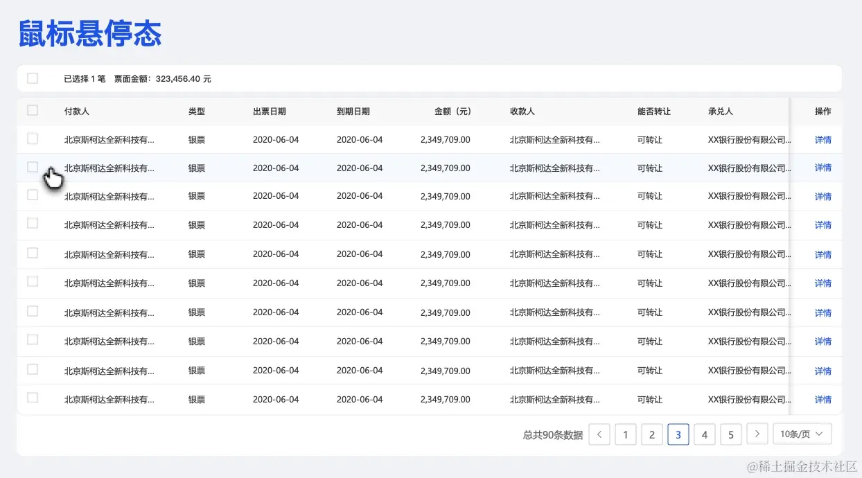Open the "10条/页" page size dropdown
The width and height of the screenshot is (862, 478).
tap(802, 434)
